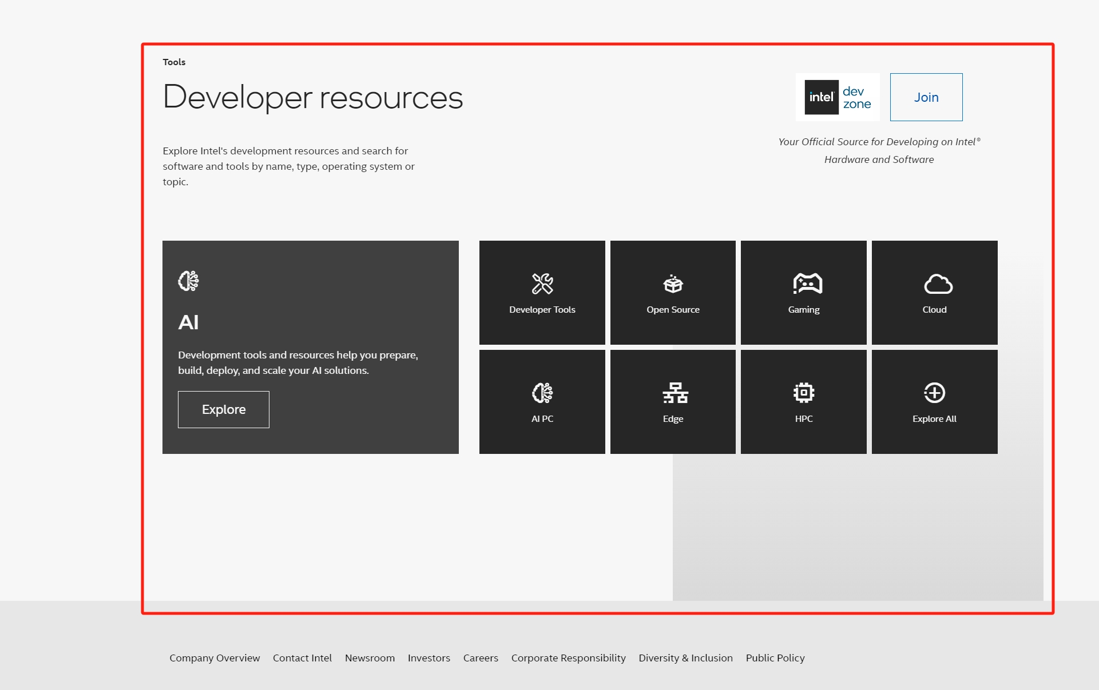Open the HPC chip icon tile
1099x690 pixels.
(804, 393)
